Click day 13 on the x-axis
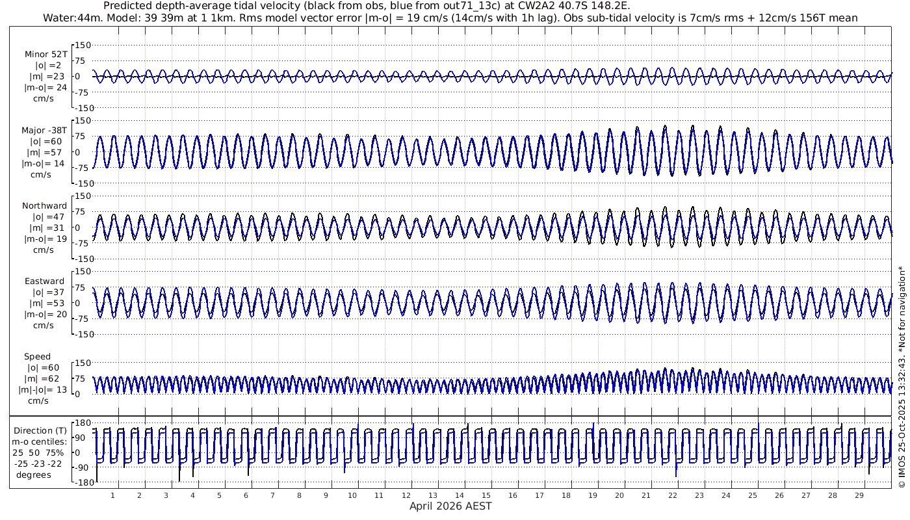The image size is (910, 520). point(432,495)
